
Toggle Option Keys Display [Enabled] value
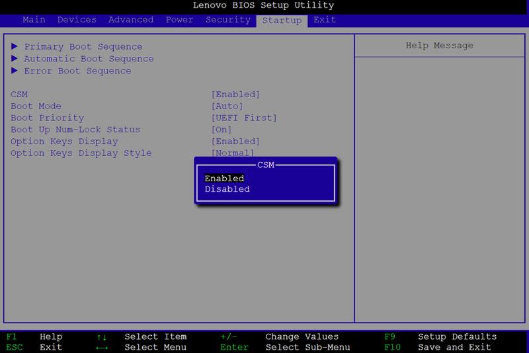[x=235, y=141]
